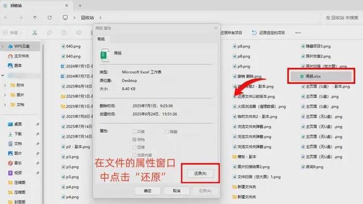
Task: Click the forward navigation arrow
Action: pyautogui.click(x=20, y=18)
